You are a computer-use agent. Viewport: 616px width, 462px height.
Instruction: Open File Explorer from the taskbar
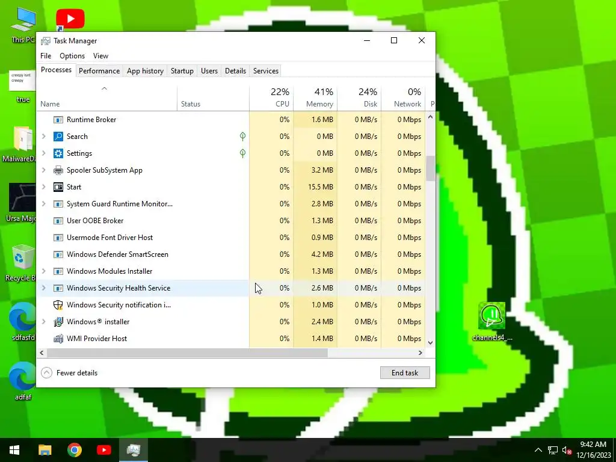(45, 450)
